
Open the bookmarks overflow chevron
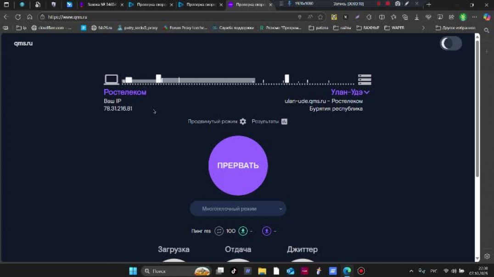pos(423,28)
